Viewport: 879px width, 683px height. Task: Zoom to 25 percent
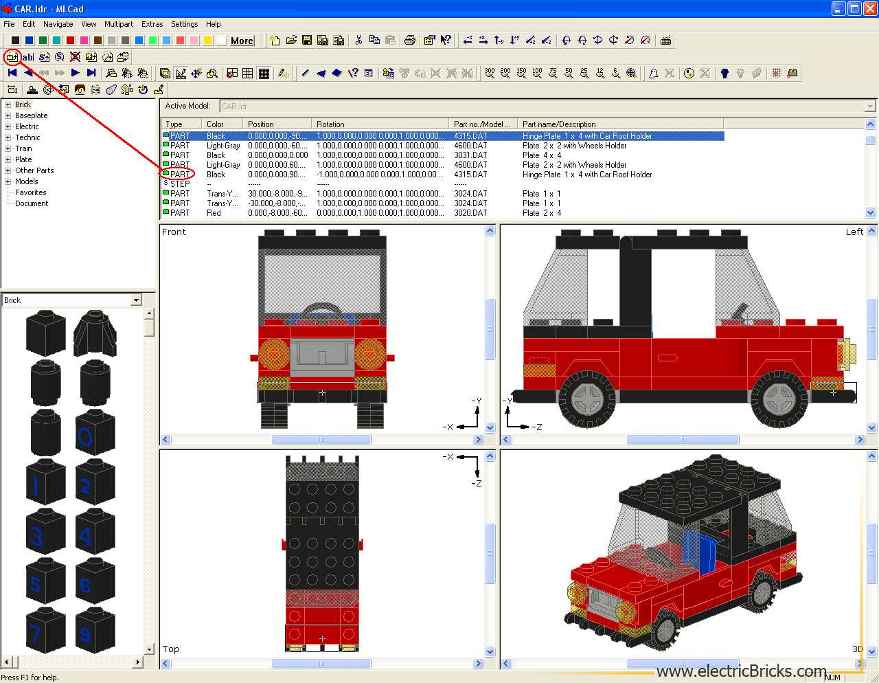point(584,74)
